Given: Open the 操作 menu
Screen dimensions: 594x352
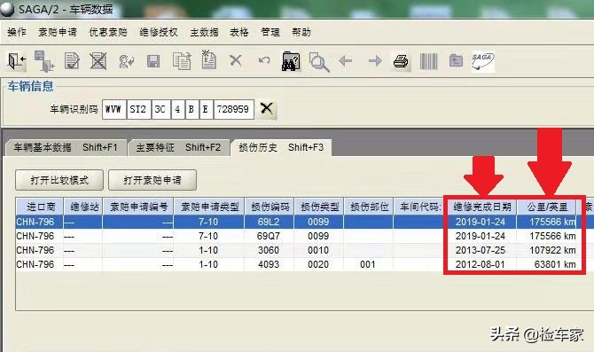Looking at the screenshot, I should click(17, 32).
